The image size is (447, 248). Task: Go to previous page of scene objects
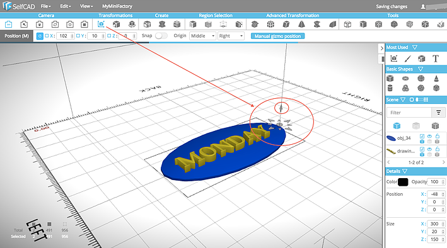click(x=388, y=162)
